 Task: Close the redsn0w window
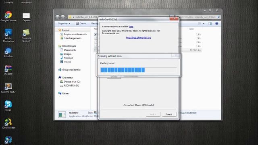pyautogui.click(x=174, y=19)
